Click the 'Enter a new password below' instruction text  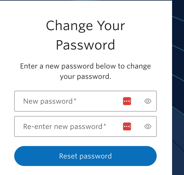85,66
